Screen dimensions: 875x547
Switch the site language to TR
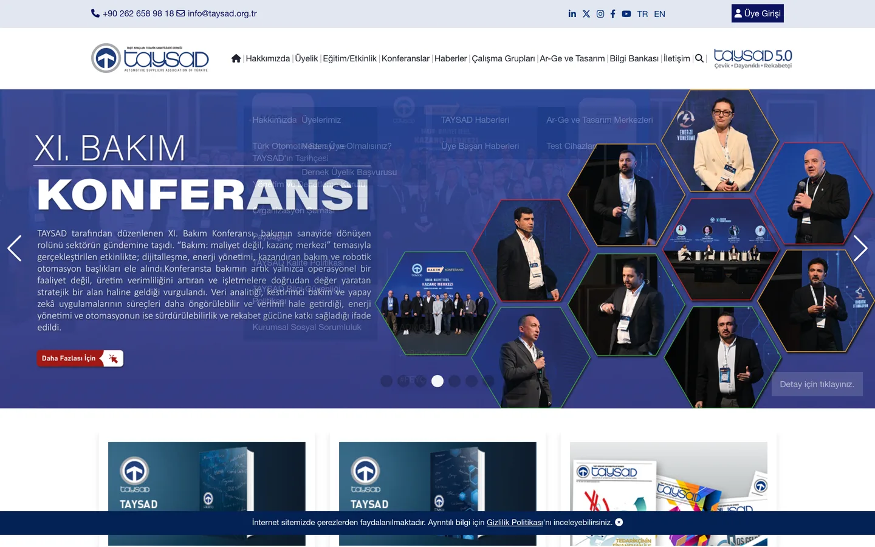(643, 14)
